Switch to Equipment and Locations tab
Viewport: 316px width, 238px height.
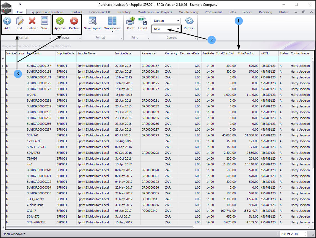[x=47, y=12]
